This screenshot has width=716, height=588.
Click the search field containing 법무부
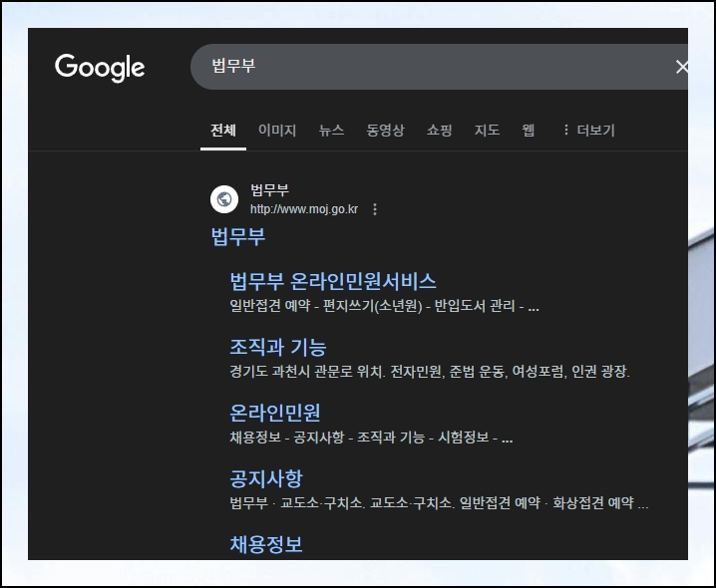[439, 67]
